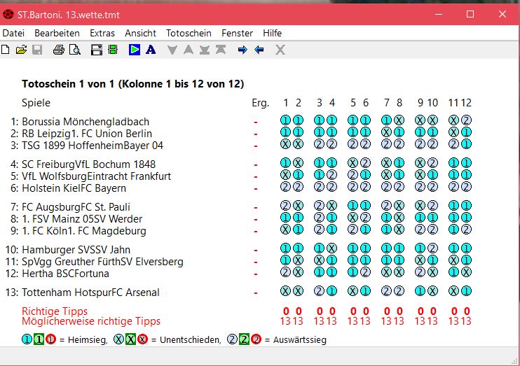Click the ladybug app icon in title bar
The width and height of the screenshot is (520, 366).
click(8, 15)
